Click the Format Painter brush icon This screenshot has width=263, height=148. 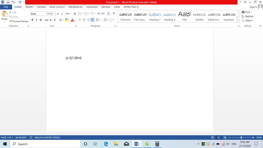(x=11, y=21)
